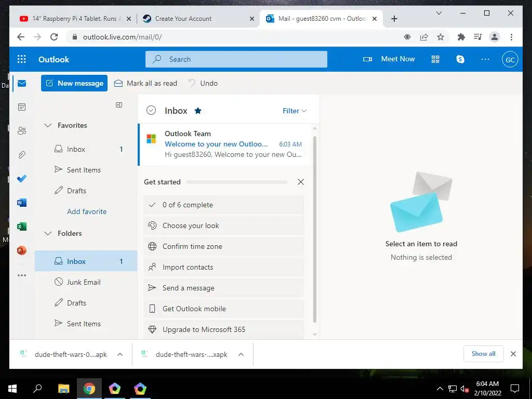Image resolution: width=532 pixels, height=399 pixels.
Task: Click the Get started progress bar
Action: pos(237,182)
